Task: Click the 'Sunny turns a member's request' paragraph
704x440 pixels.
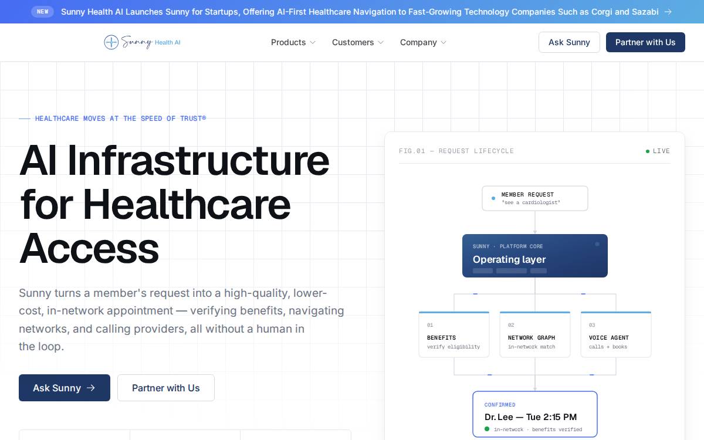Action: coord(181,320)
